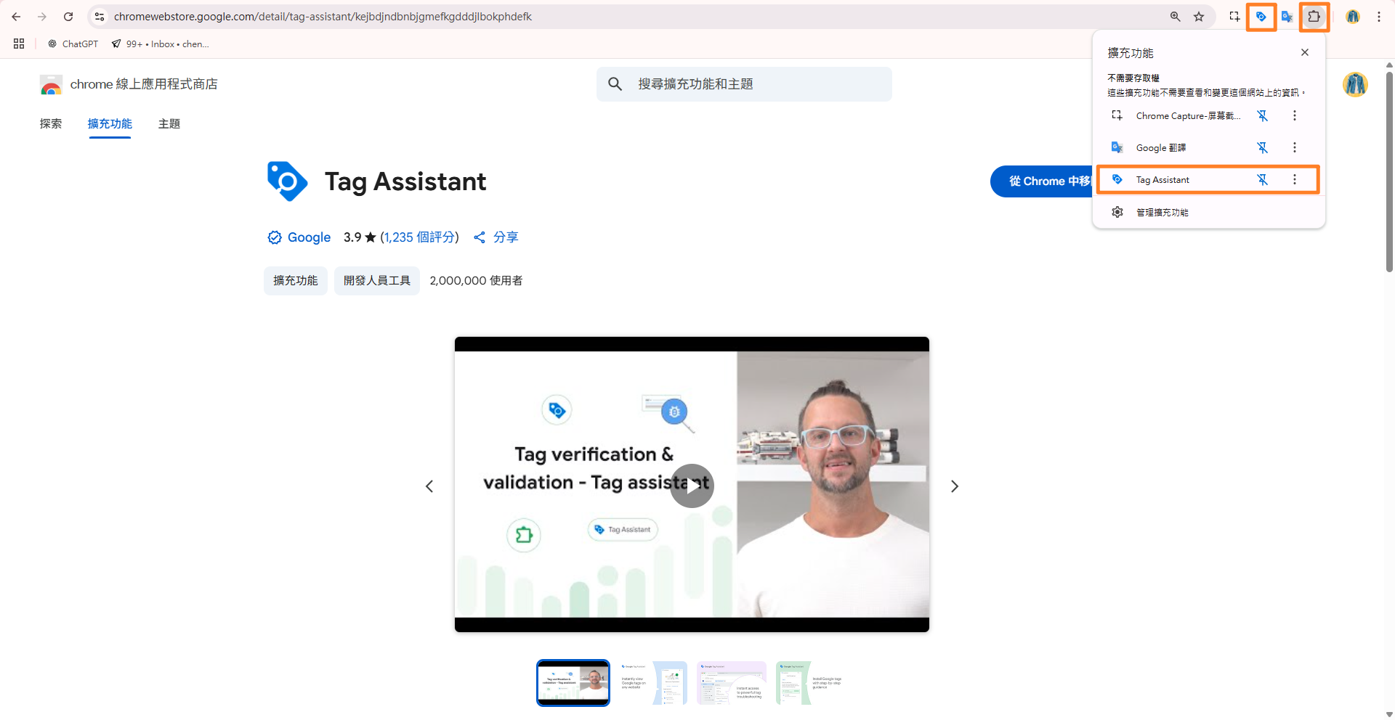Bookmark this page with the star icon
This screenshot has height=720, width=1395.
tap(1199, 17)
